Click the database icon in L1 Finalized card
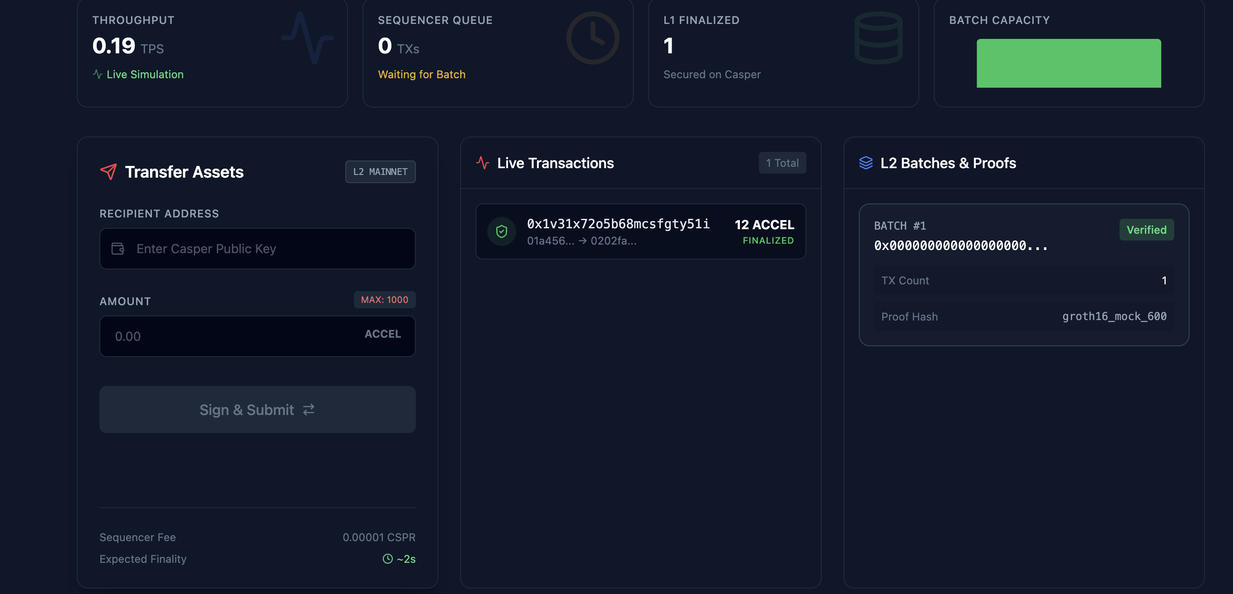1233x594 pixels. 878,38
